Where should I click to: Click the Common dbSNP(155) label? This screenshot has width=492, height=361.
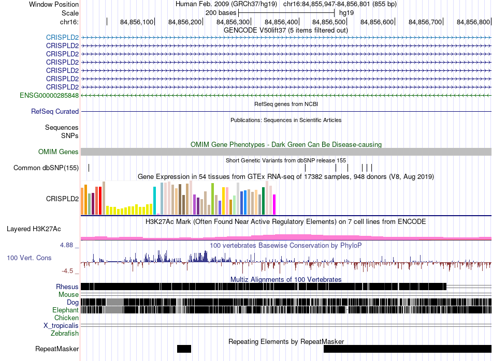(46, 168)
